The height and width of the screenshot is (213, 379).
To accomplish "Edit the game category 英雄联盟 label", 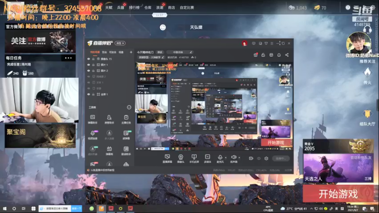I will (x=151, y=57).
